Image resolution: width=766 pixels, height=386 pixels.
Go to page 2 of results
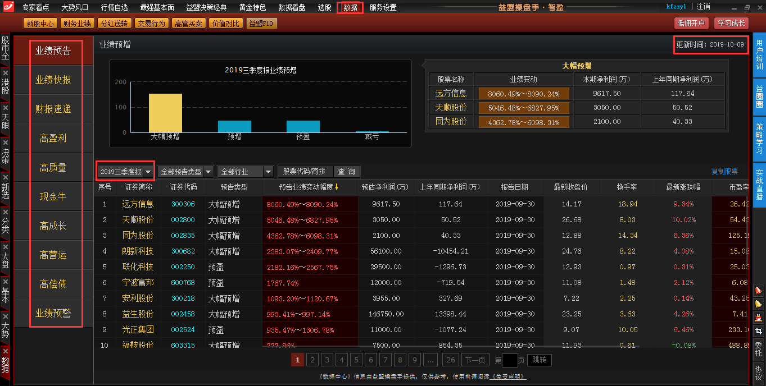[312, 360]
